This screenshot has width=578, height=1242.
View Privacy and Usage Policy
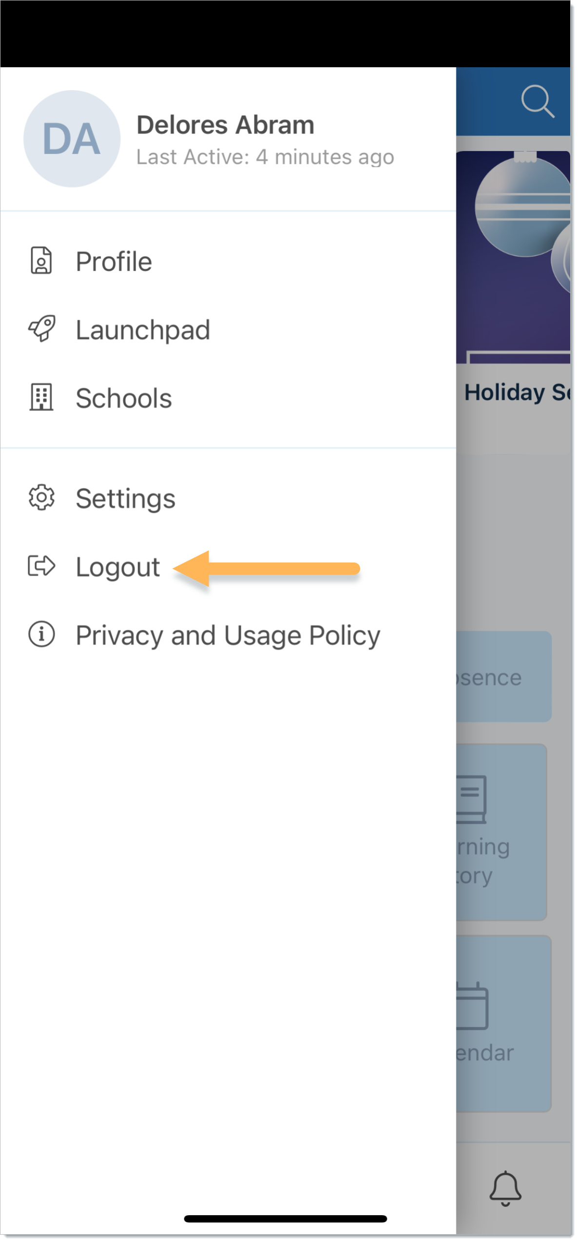(x=228, y=635)
